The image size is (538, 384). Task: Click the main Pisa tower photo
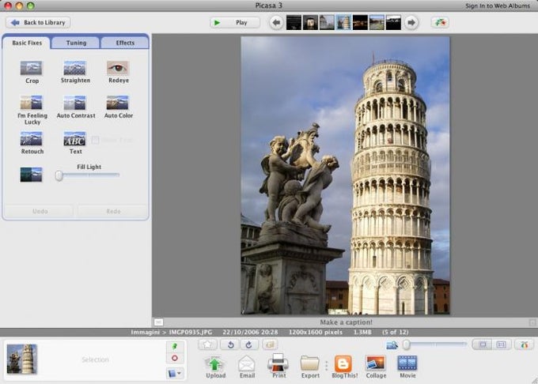coord(345,175)
